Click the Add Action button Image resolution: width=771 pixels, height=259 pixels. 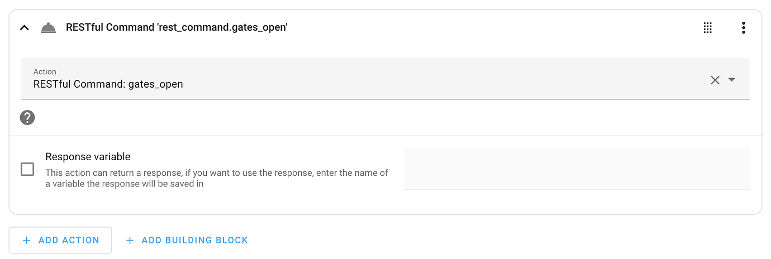click(60, 240)
